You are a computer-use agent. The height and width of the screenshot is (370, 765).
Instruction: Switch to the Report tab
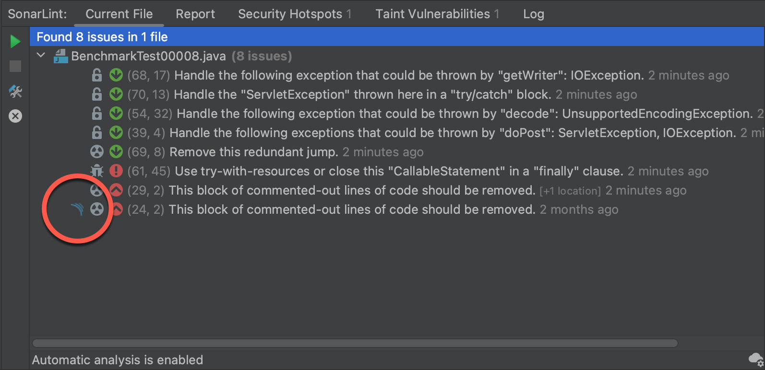click(195, 14)
